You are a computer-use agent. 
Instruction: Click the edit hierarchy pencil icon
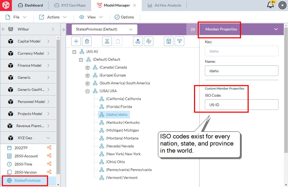point(149,41)
